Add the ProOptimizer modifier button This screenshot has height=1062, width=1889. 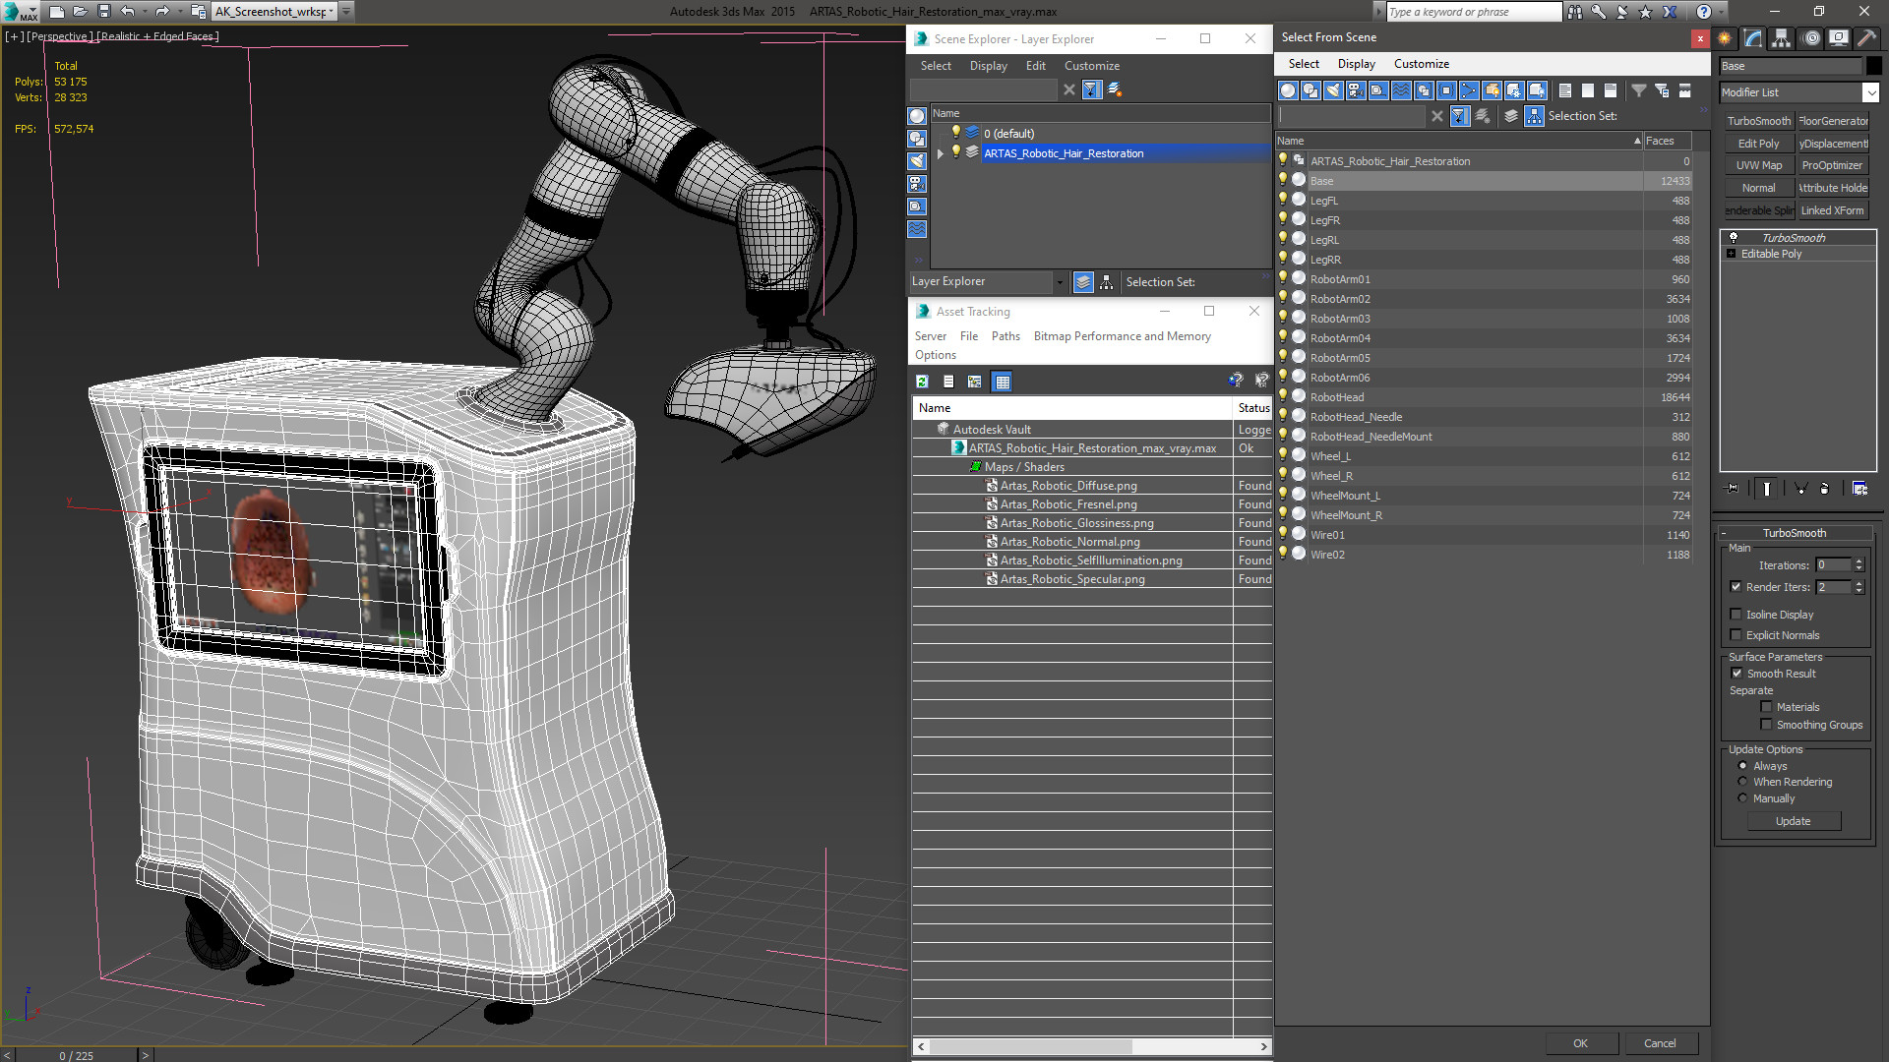point(1832,165)
